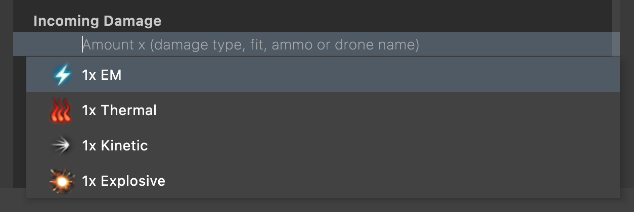Click the Thermal flame icon
The height and width of the screenshot is (212, 634).
coord(62,111)
